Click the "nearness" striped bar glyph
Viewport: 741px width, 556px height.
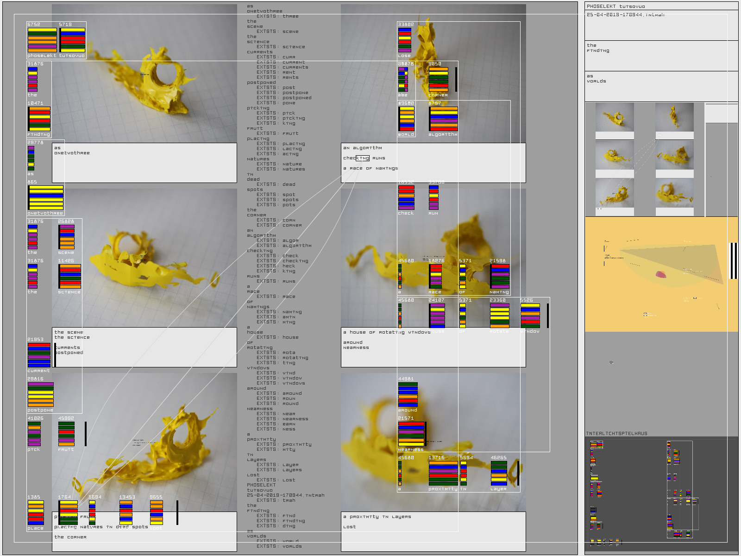click(x=411, y=434)
